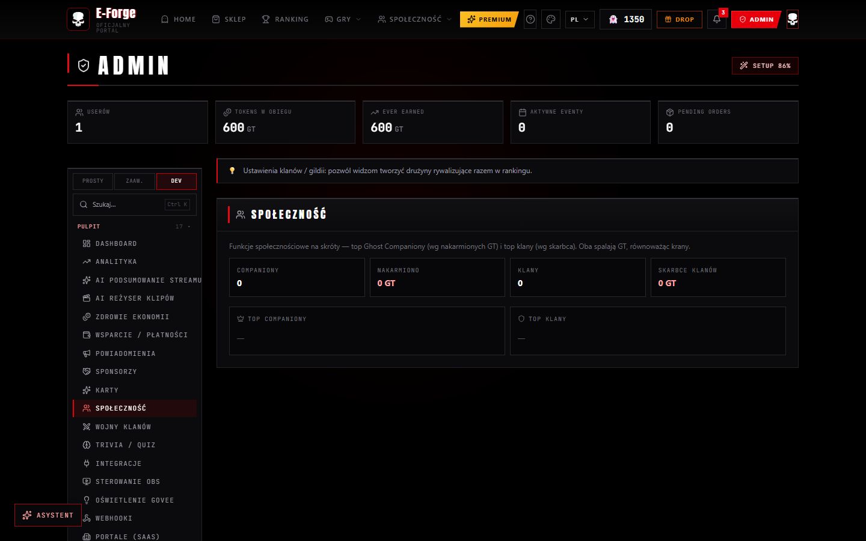The image size is (866, 541).
Task: Open the ADMIN button in header
Action: (x=756, y=19)
